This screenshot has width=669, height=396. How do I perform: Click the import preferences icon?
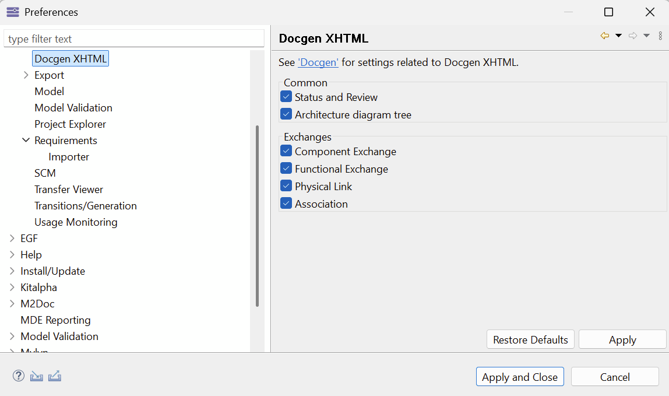37,376
